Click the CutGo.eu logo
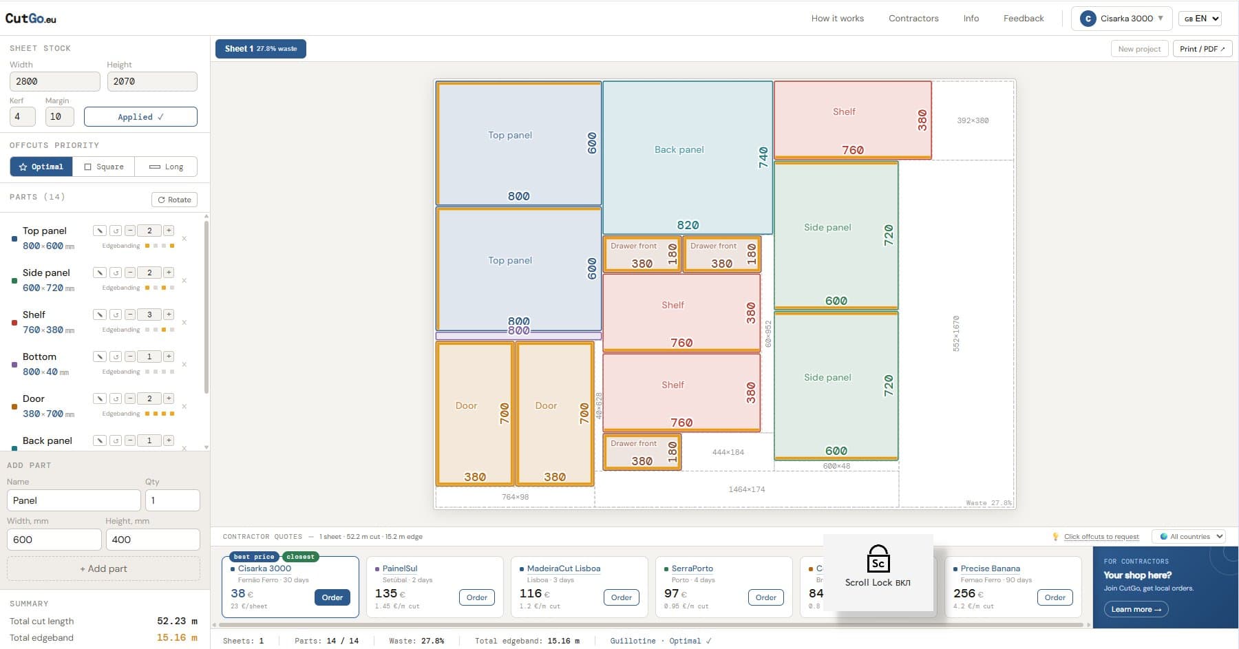Viewport: 1239px width, 649px height. pyautogui.click(x=31, y=19)
